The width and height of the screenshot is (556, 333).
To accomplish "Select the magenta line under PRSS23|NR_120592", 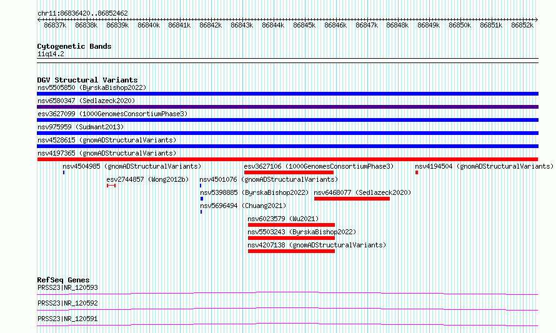I will [x=287, y=309].
